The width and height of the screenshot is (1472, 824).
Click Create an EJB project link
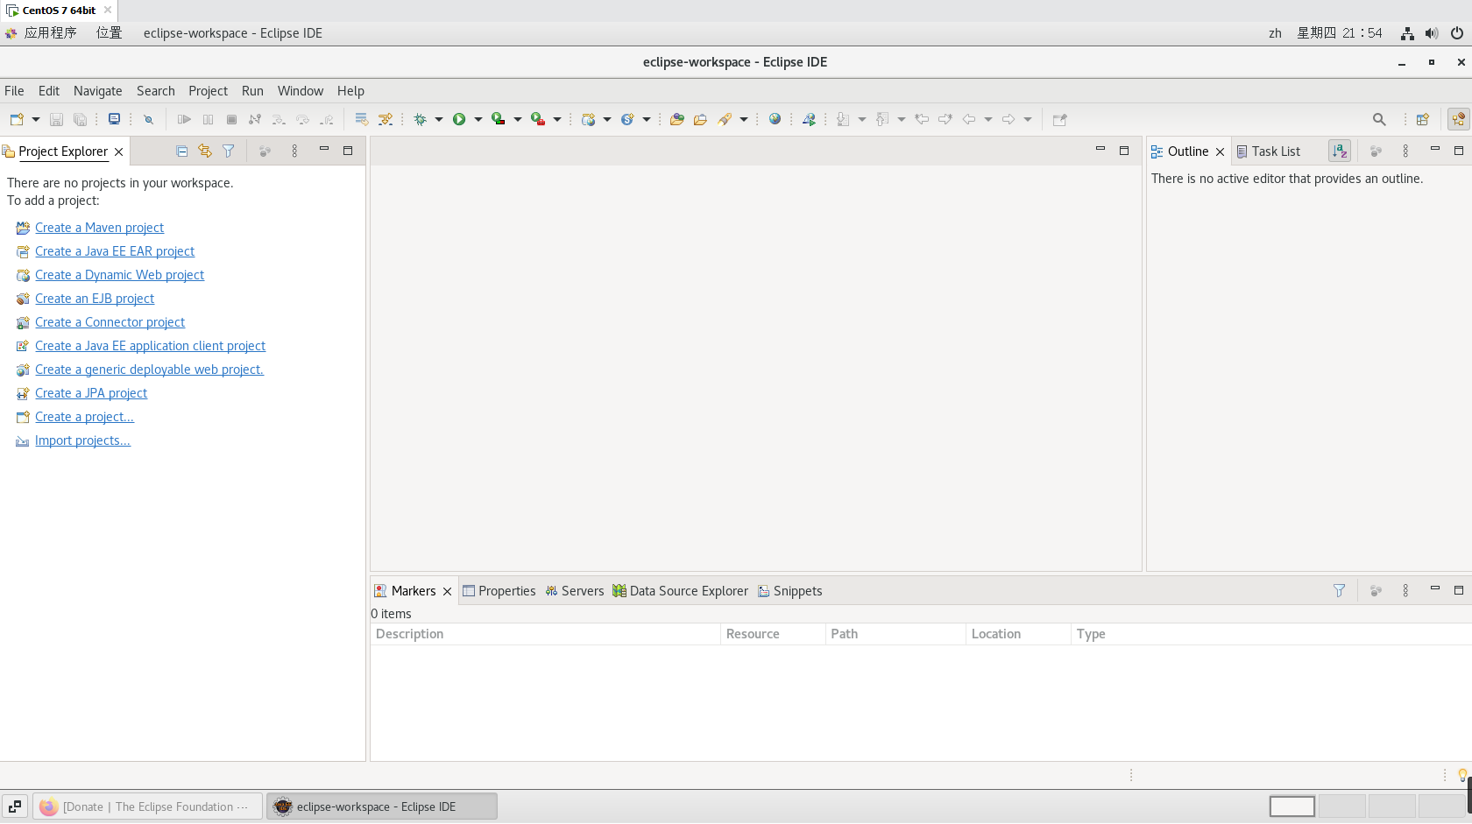pyautogui.click(x=95, y=299)
